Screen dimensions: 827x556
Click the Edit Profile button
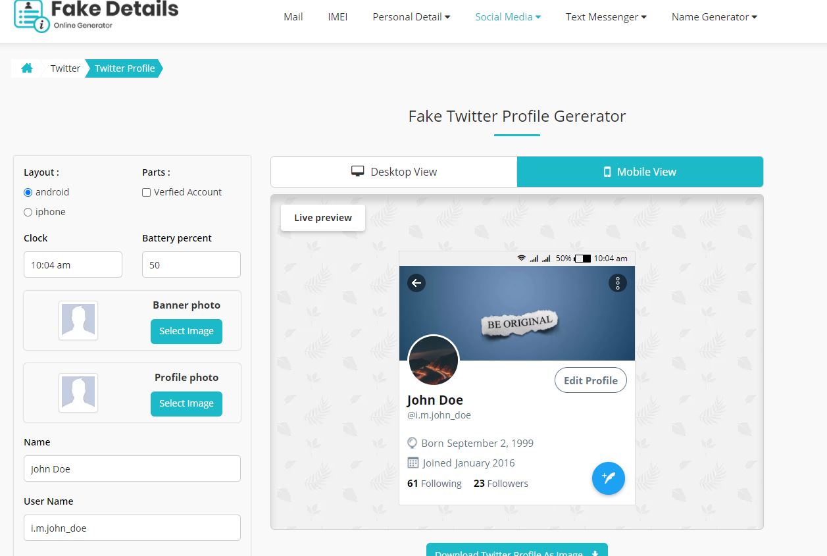(x=591, y=380)
